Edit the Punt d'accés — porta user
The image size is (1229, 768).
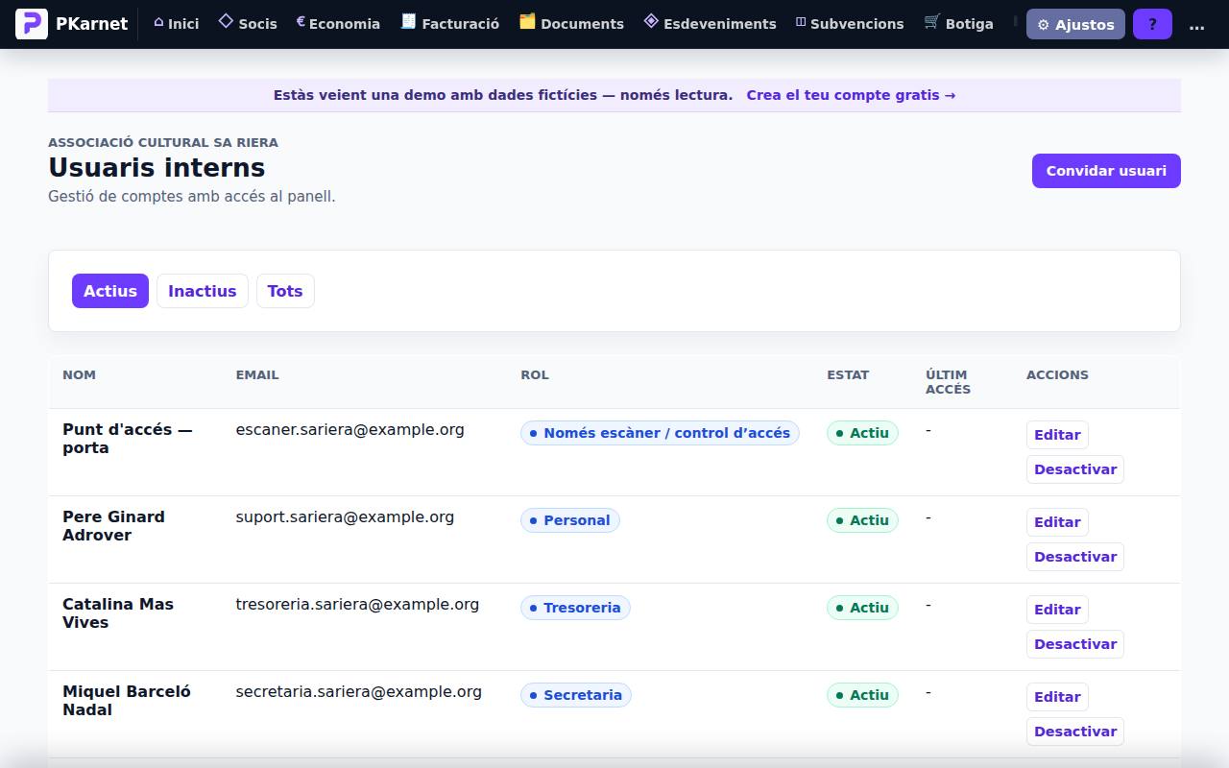(x=1057, y=435)
